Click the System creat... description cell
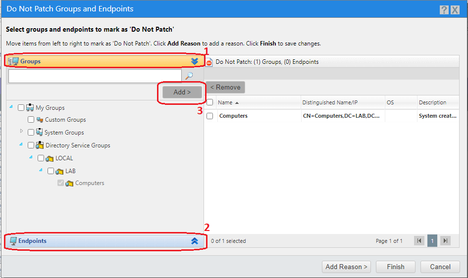The image size is (468, 278). pyautogui.click(x=438, y=116)
